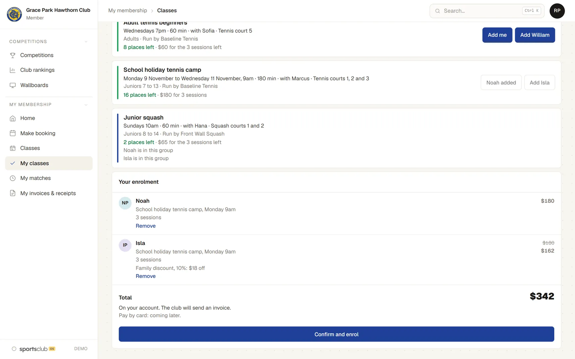
Task: Add Isla to School holiday tennis camp
Action: coord(539,82)
